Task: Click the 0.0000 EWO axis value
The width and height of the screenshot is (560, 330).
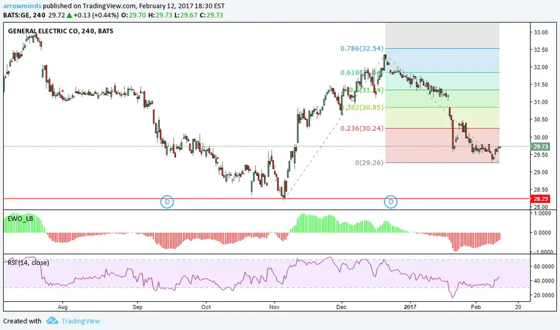Action: [544, 233]
